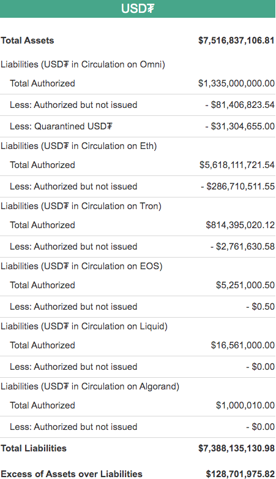276x479 pixels.
Task: Click Liabilities in Circulation on Tron heading
Action: [81, 207]
